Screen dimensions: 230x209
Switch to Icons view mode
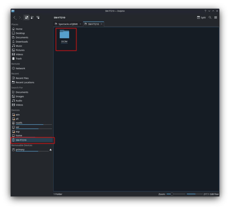pos(27,18)
